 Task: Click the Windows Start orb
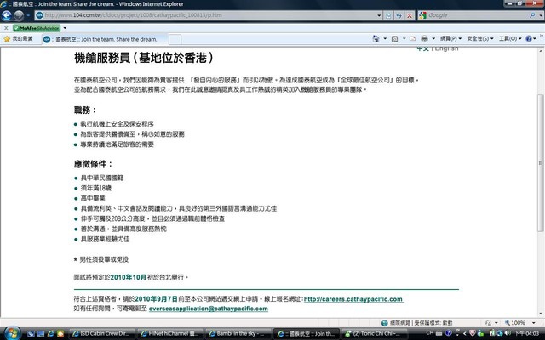click(12, 333)
